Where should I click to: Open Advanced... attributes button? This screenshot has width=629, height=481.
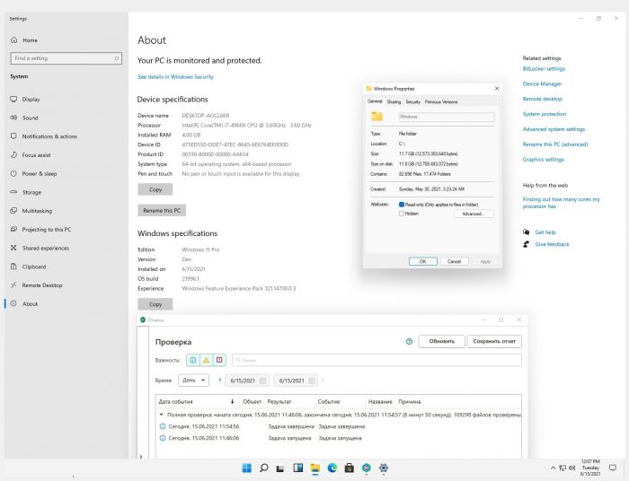(474, 214)
